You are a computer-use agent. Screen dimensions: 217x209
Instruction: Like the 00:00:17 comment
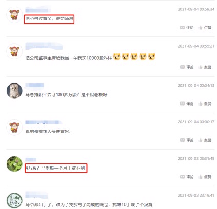coord(205,140)
